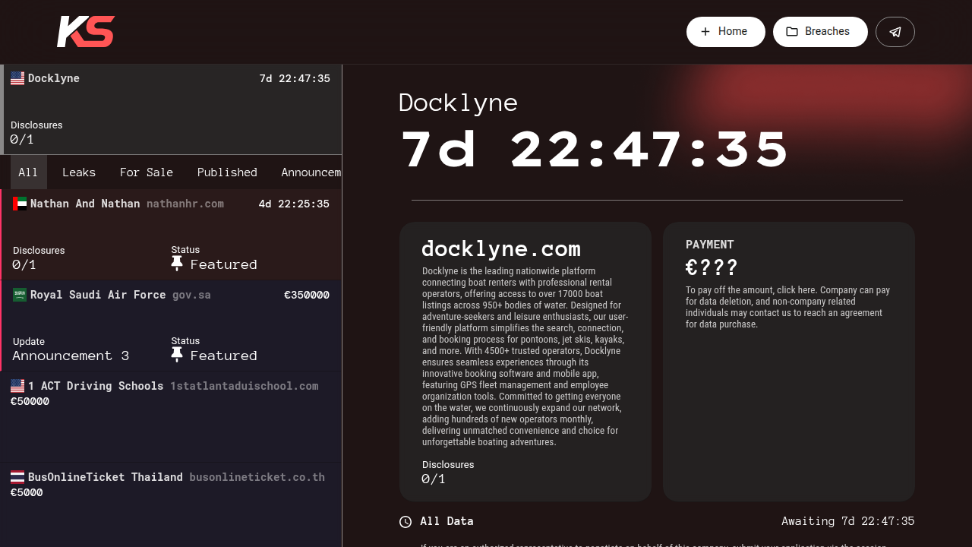Select the Docklyne entry in sidebar header

pyautogui.click(x=172, y=109)
